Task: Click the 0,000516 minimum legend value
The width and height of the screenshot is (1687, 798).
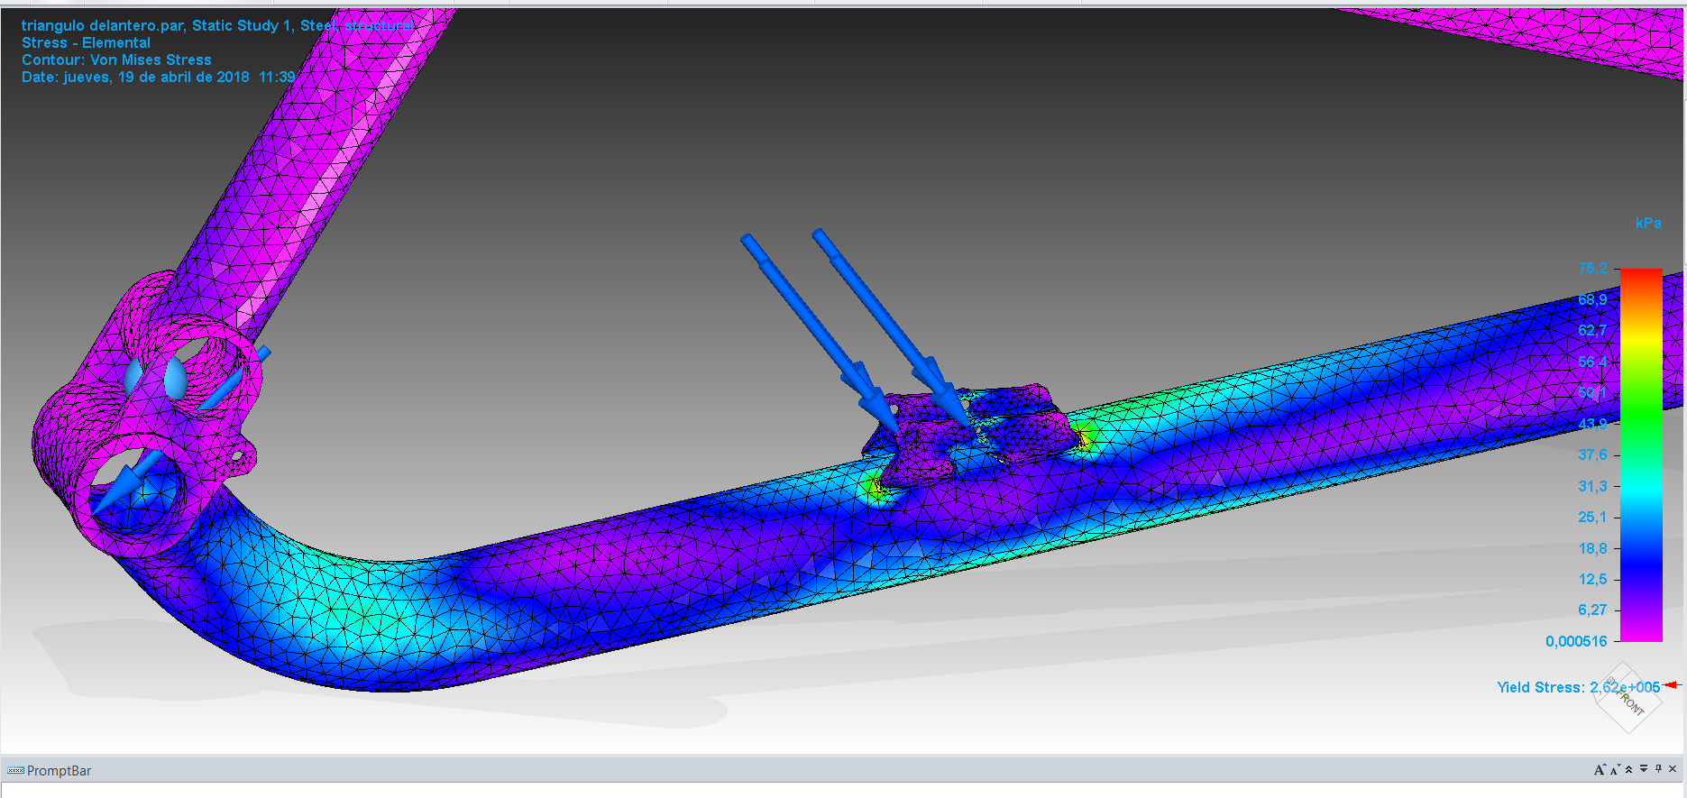Action: coord(1576,641)
